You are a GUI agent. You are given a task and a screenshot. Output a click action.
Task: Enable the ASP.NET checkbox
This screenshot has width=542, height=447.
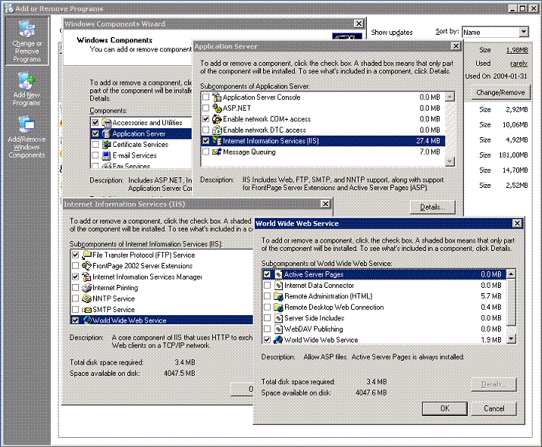[x=206, y=108]
